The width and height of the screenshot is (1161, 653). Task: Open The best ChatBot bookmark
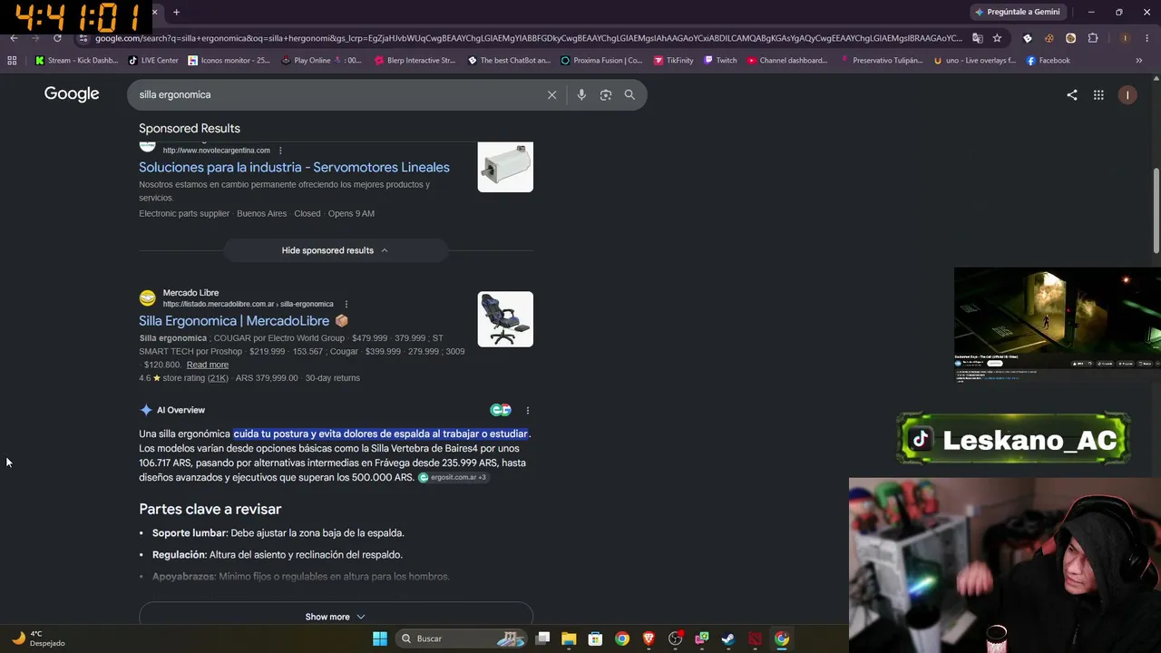tap(509, 61)
